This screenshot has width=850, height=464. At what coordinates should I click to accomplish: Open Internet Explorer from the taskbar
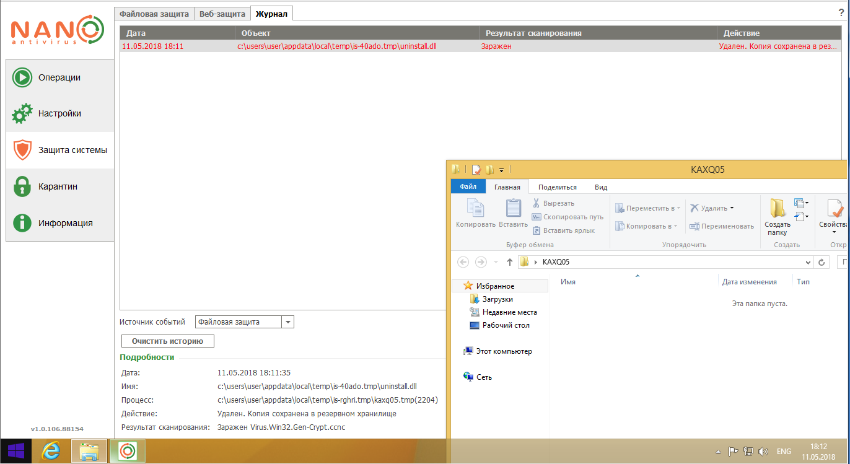(51, 451)
